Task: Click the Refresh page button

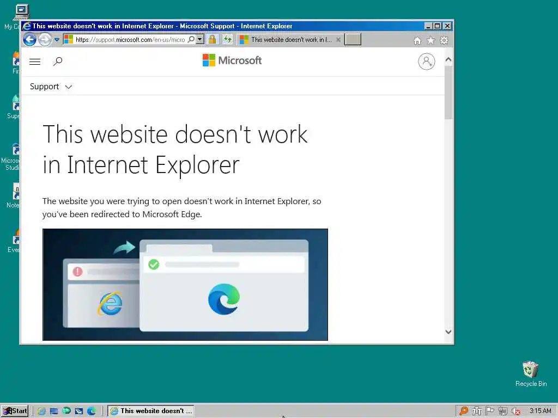Action: (227, 39)
